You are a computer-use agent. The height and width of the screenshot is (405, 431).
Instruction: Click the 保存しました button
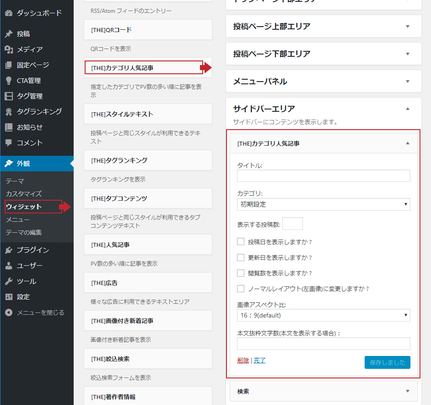(x=387, y=362)
